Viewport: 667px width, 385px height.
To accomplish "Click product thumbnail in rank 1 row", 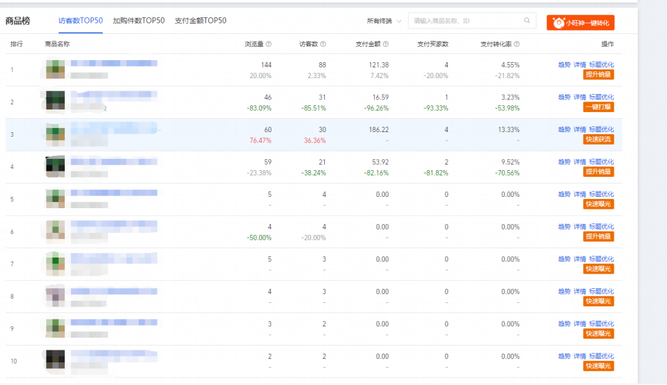I will click(55, 69).
